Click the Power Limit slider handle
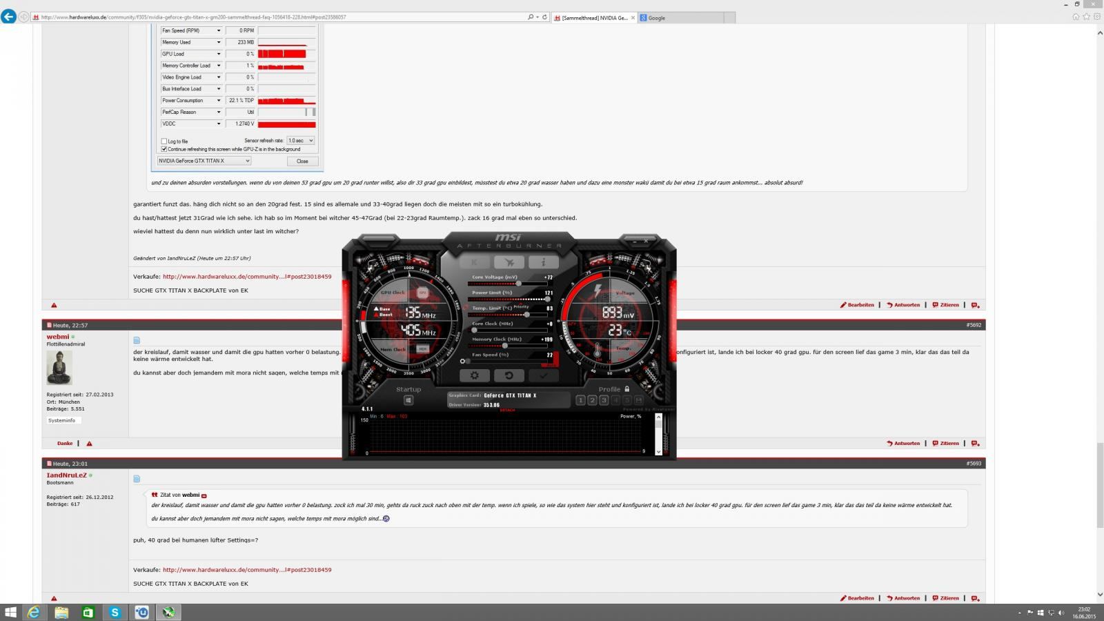The width and height of the screenshot is (1104, 621). [548, 299]
